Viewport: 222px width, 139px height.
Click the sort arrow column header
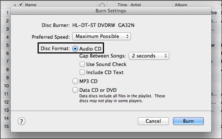[15, 5]
